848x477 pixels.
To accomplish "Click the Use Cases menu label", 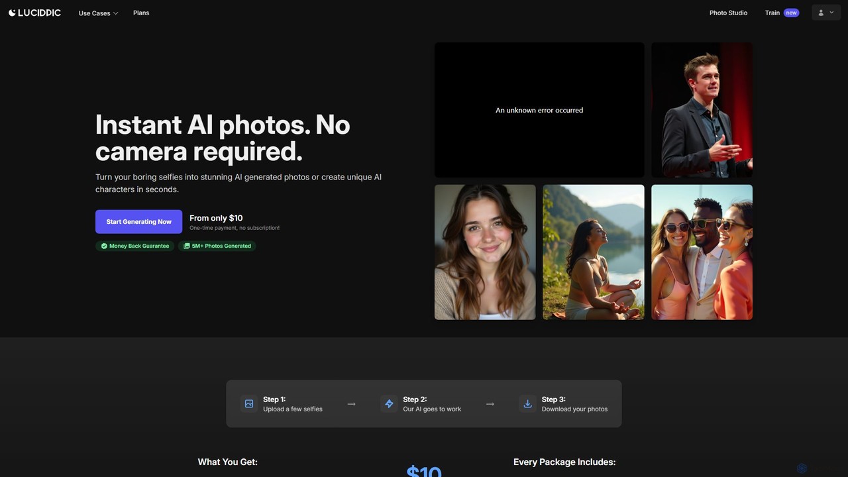I will click(x=94, y=13).
